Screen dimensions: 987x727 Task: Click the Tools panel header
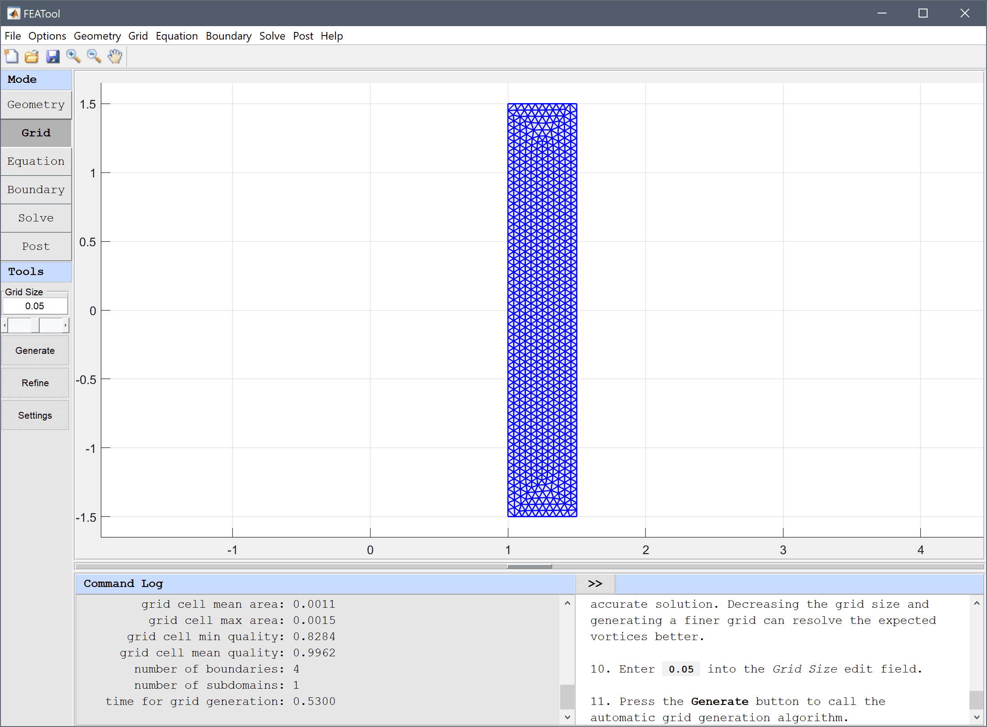pos(36,272)
